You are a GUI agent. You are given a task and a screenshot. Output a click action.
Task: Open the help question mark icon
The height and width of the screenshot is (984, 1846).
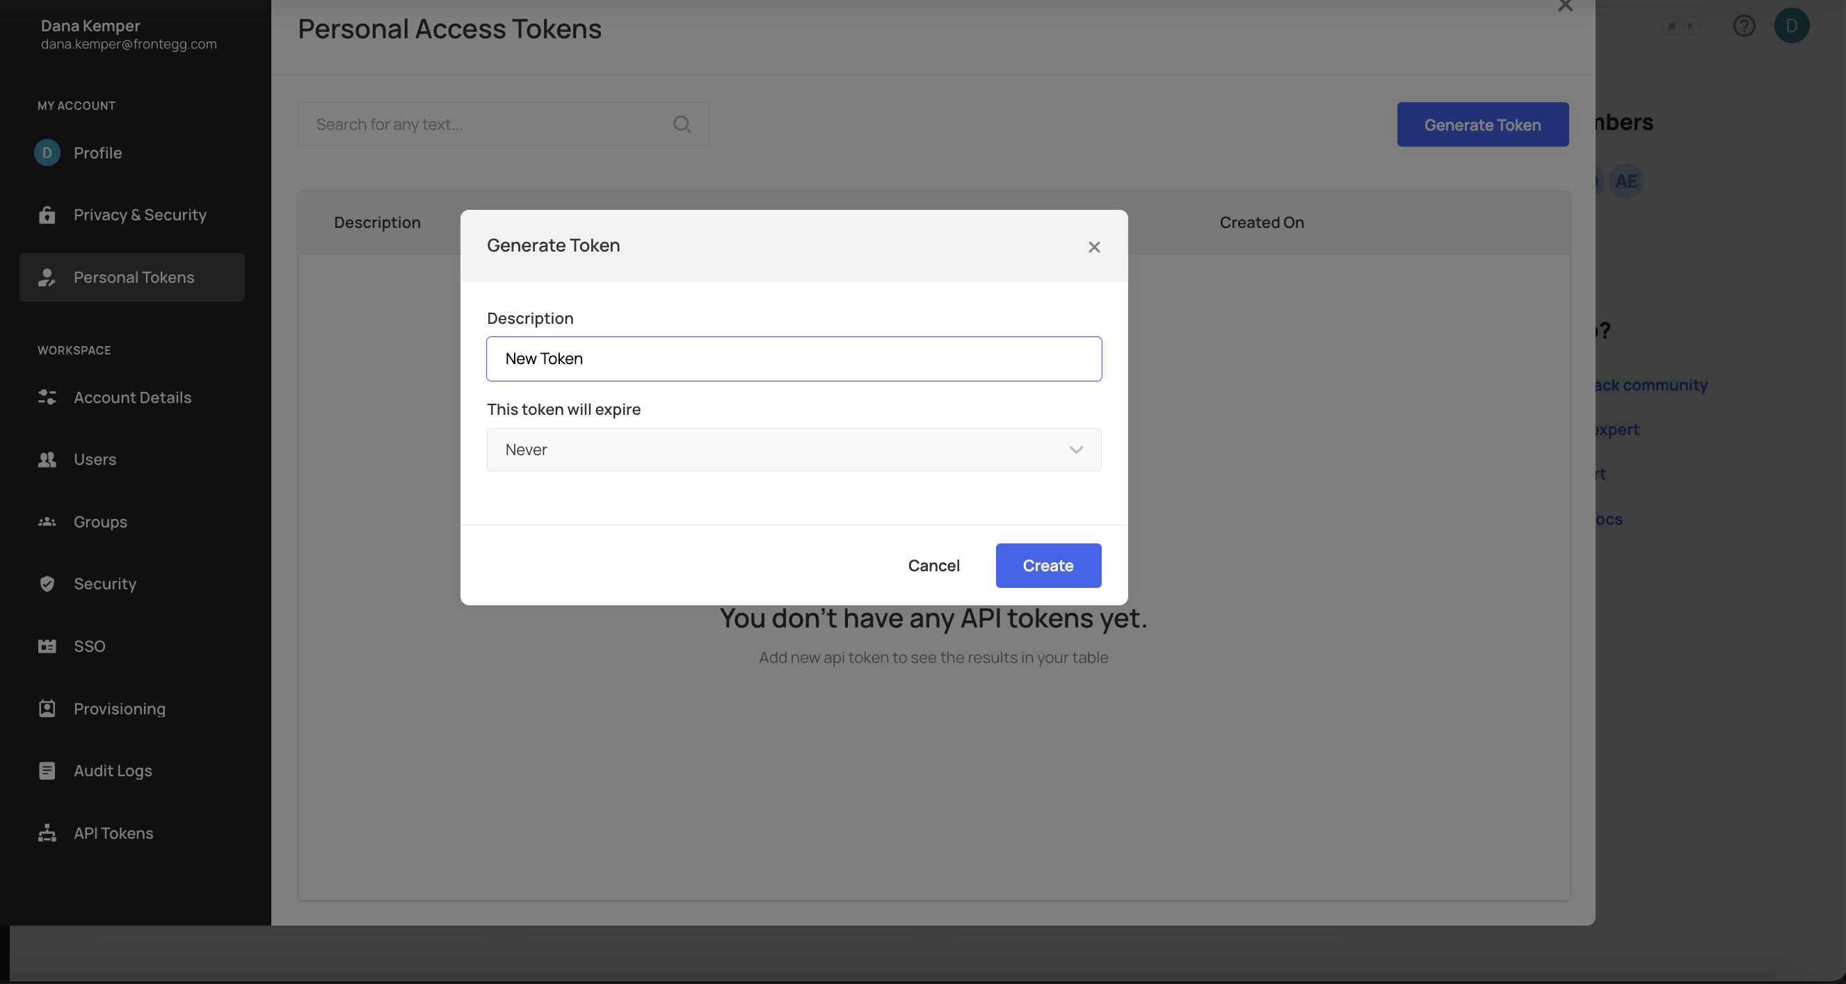pyautogui.click(x=1744, y=26)
